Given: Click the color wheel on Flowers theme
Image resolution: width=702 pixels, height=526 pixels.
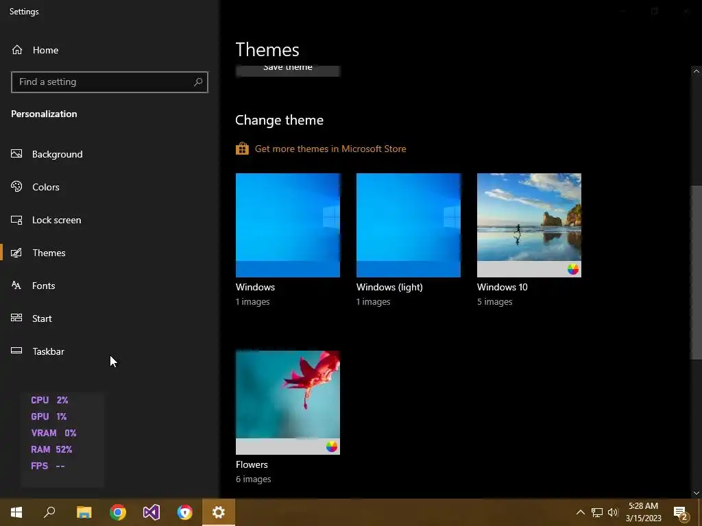Looking at the screenshot, I should tap(332, 447).
